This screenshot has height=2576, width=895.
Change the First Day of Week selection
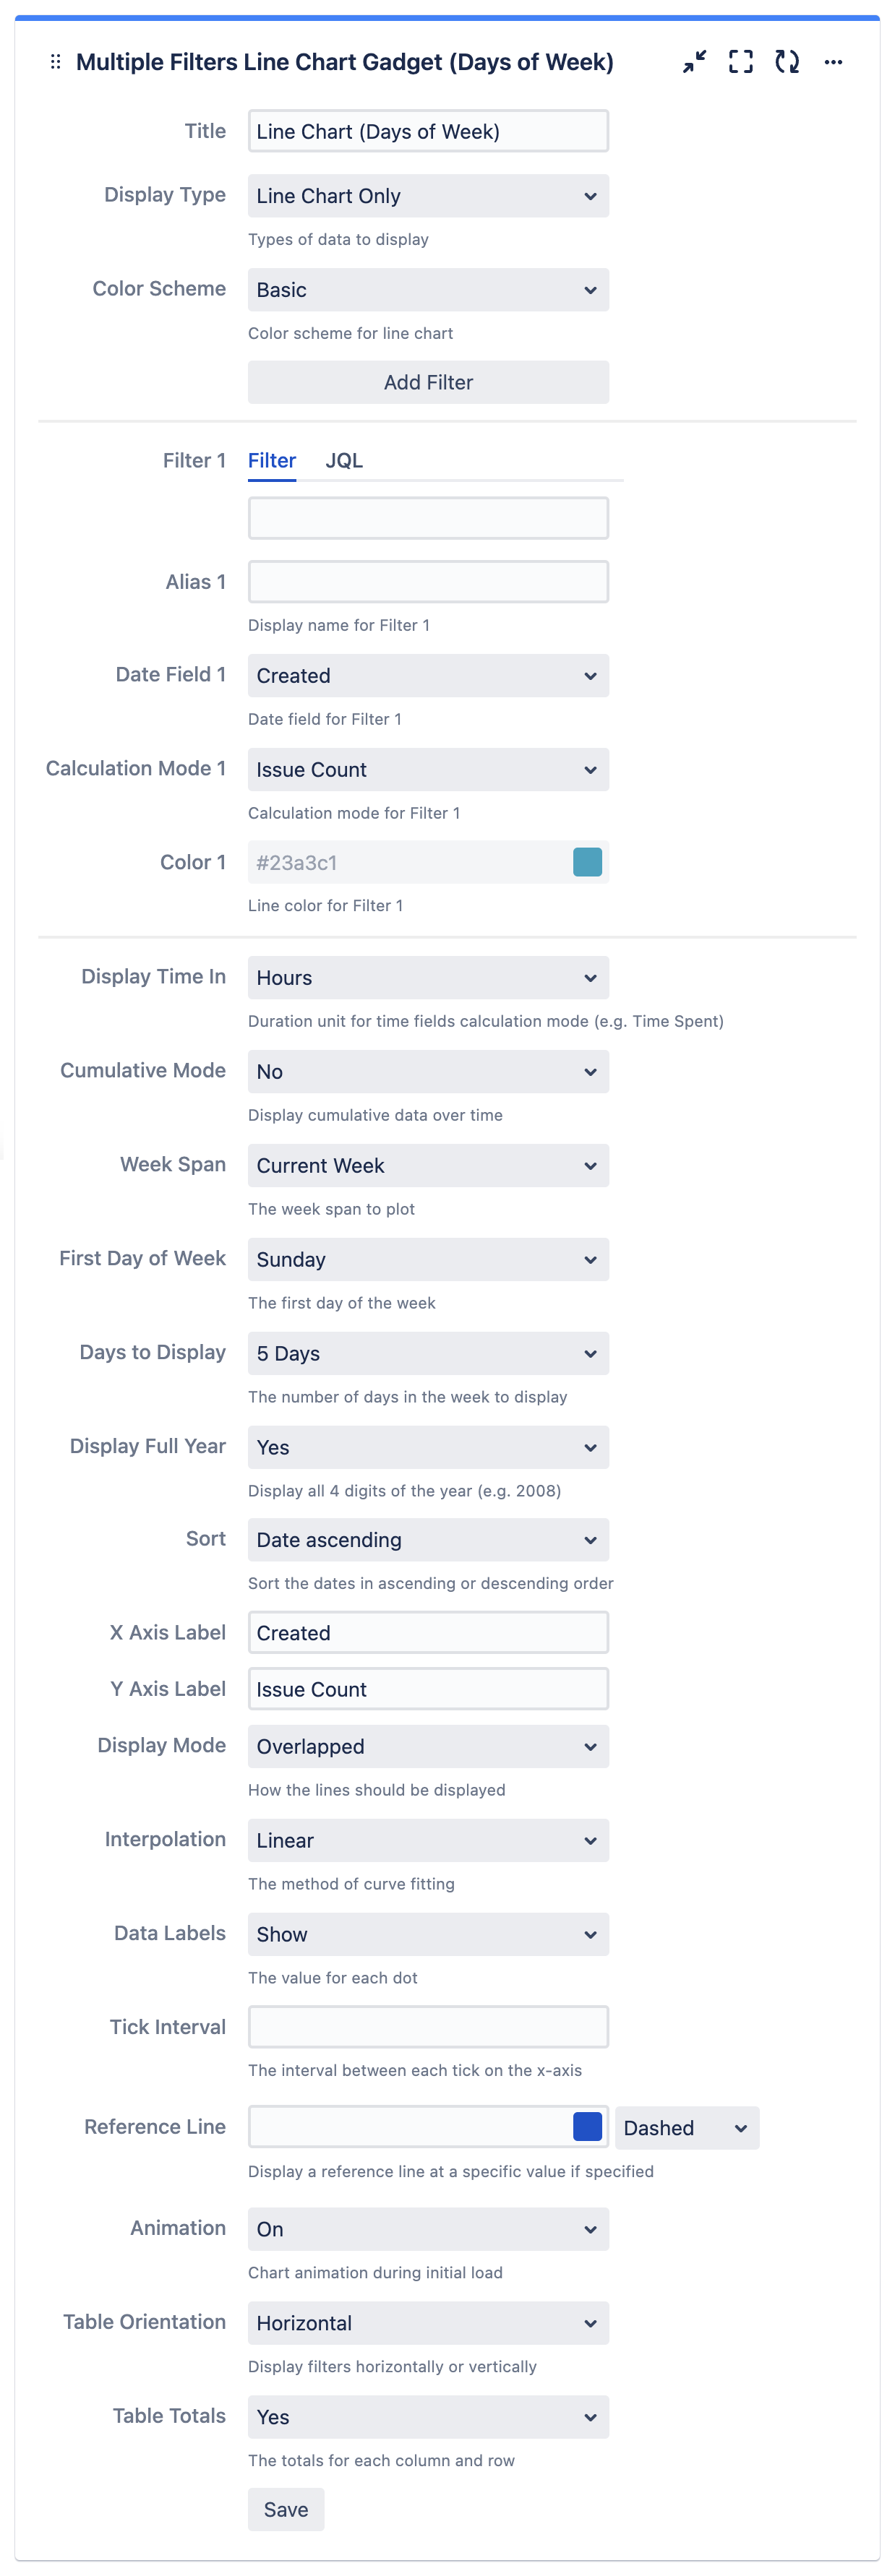(x=428, y=1260)
